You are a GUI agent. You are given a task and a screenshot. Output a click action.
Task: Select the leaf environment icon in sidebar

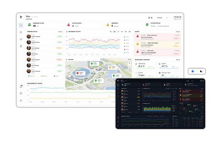pyautogui.click(x=21, y=39)
